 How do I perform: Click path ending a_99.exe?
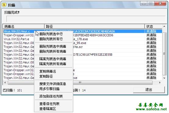point(80,43)
